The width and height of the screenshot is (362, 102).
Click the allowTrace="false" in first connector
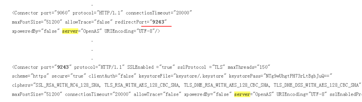pyautogui.click(x=88, y=22)
